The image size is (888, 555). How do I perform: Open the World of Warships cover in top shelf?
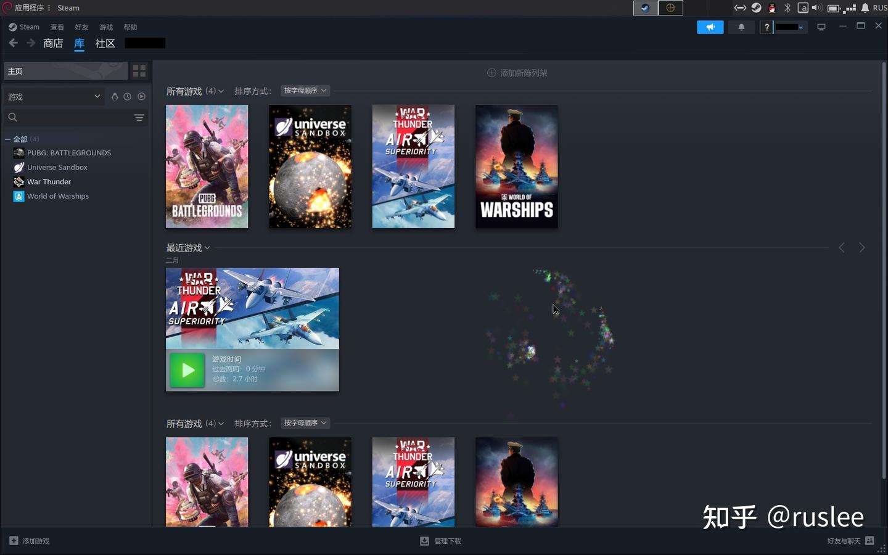click(517, 166)
